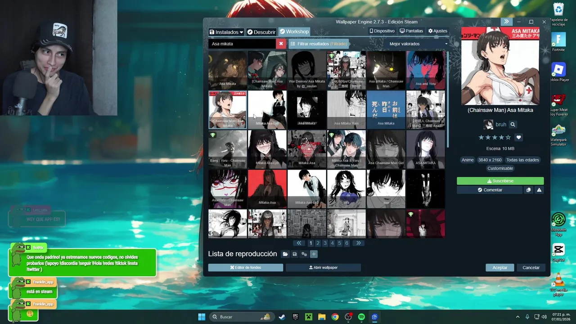Click the large Asa Mitaka preview image
This screenshot has width=576, height=324.
pos(500,66)
